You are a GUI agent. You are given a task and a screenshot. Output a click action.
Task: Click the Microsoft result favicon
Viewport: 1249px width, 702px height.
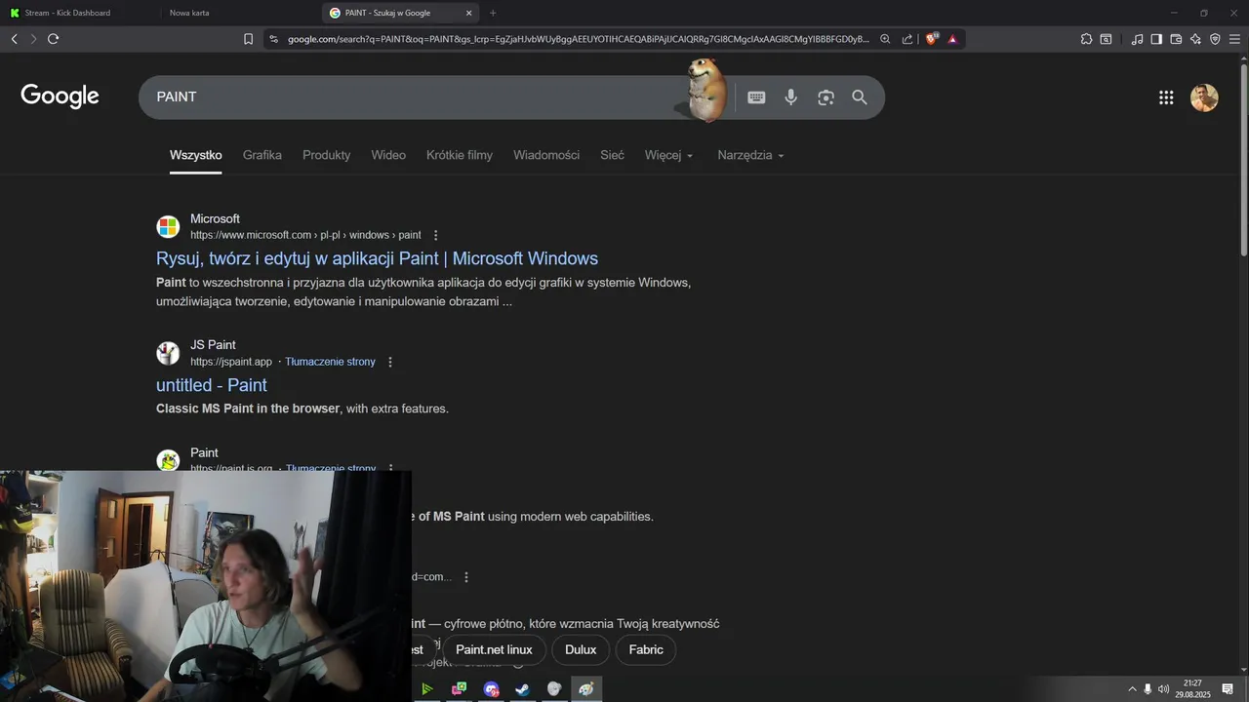click(168, 227)
